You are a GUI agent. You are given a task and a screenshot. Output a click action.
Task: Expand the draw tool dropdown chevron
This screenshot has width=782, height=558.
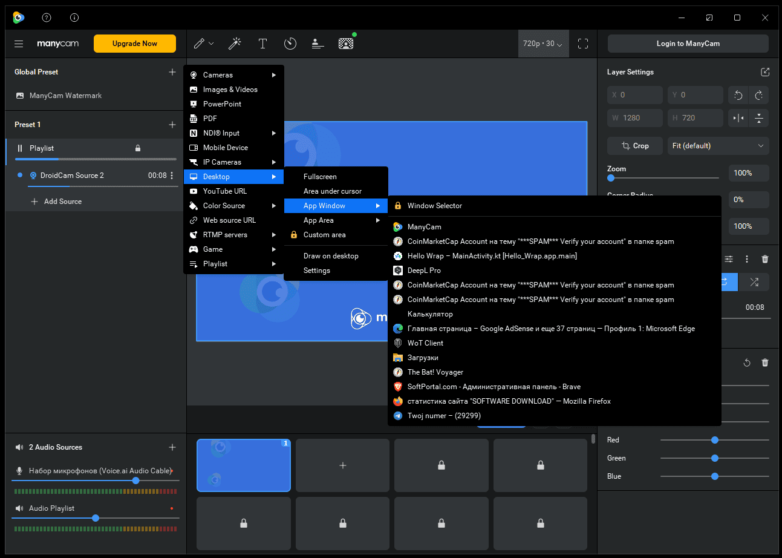211,44
